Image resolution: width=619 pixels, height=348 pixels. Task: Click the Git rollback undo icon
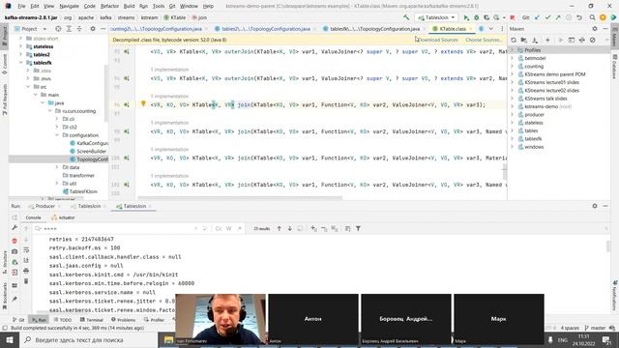[x=579, y=17]
